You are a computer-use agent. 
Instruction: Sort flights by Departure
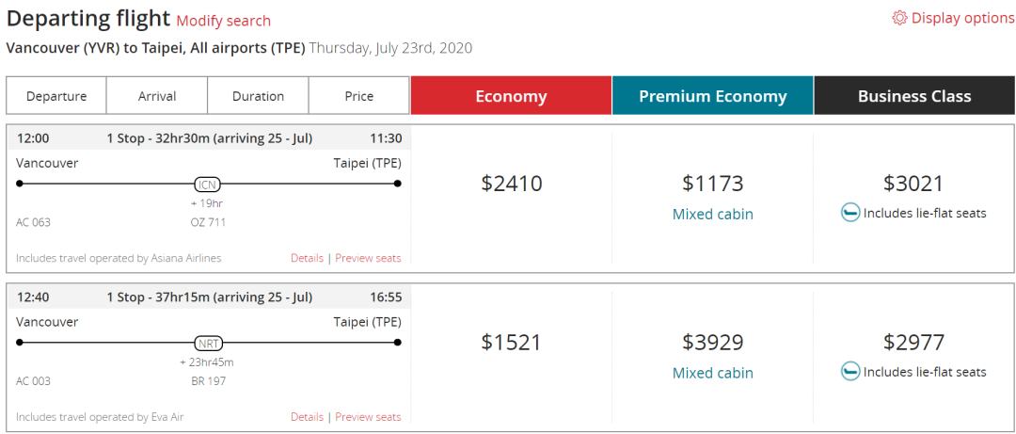[56, 96]
